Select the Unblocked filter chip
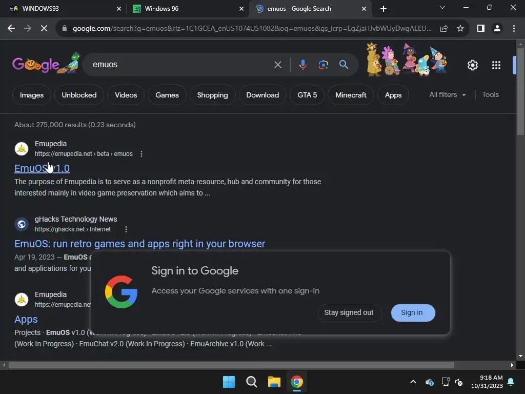This screenshot has width=525, height=394. 79,95
